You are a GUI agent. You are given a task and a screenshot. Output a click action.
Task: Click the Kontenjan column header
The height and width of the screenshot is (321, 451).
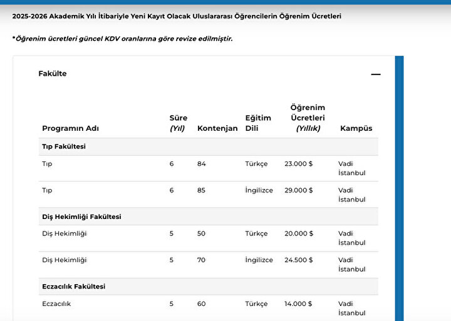(x=217, y=128)
